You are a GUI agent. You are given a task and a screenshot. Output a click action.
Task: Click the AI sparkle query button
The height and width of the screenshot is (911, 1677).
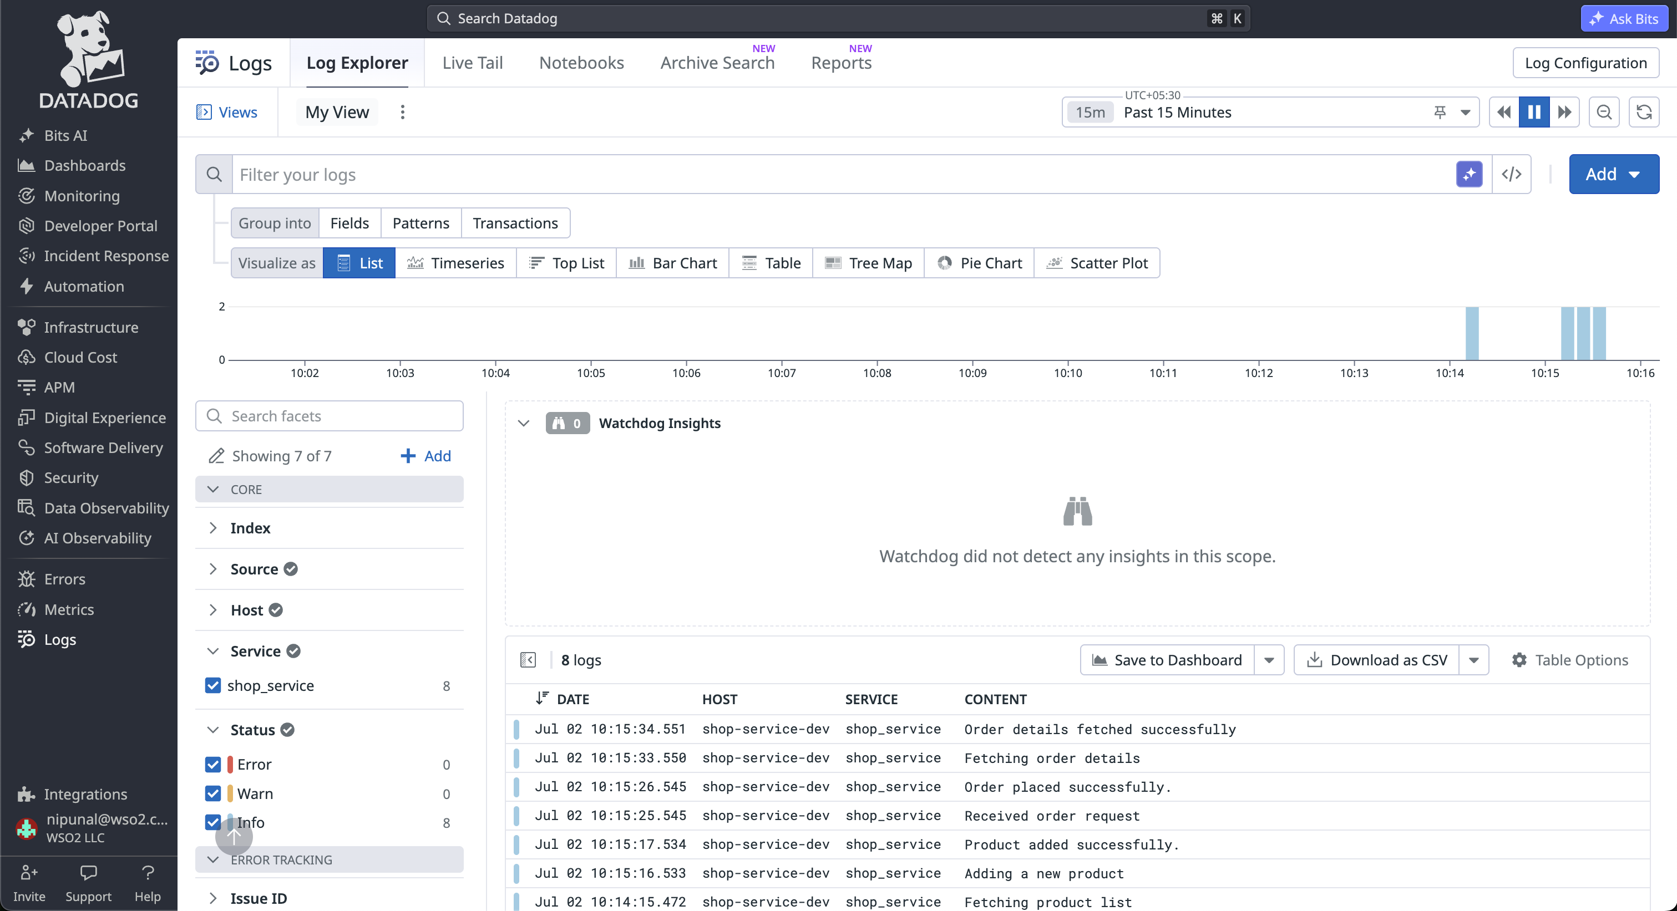click(1470, 175)
